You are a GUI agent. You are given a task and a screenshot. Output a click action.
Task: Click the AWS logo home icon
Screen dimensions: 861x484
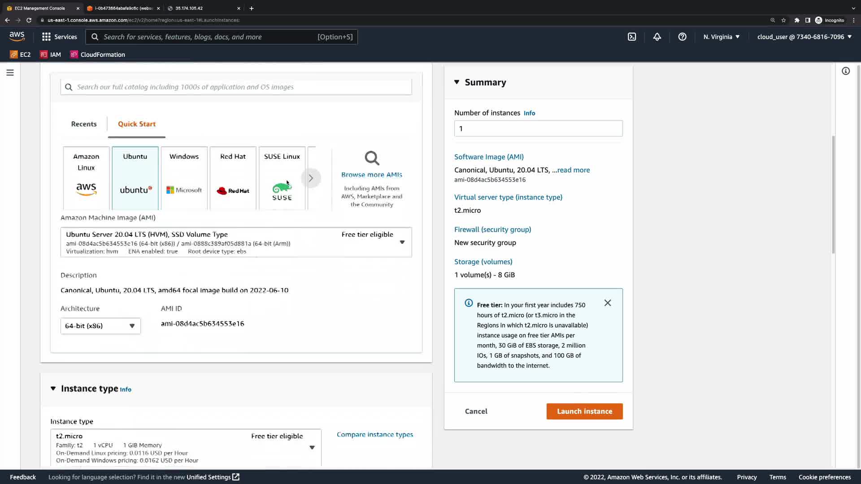click(x=17, y=37)
